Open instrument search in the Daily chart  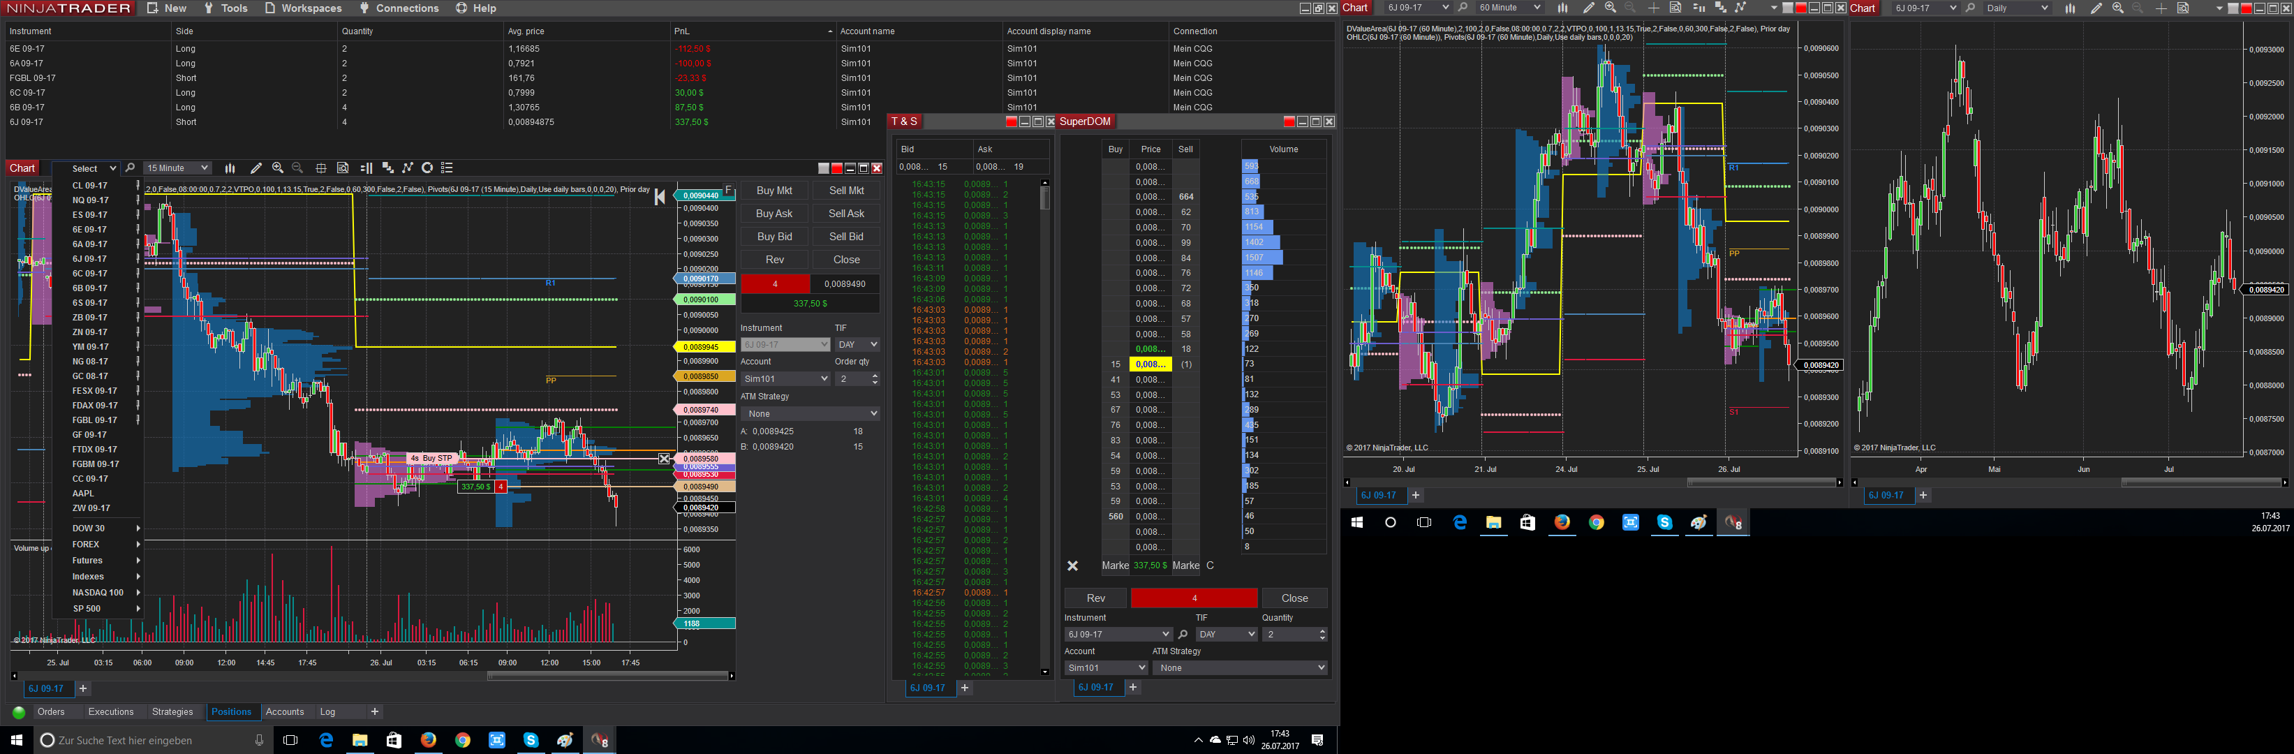[1970, 8]
